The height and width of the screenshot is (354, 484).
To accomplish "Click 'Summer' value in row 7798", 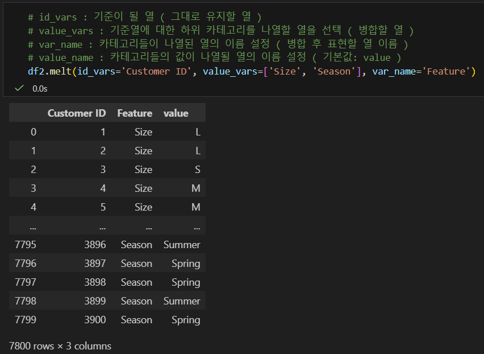I will 182,301.
